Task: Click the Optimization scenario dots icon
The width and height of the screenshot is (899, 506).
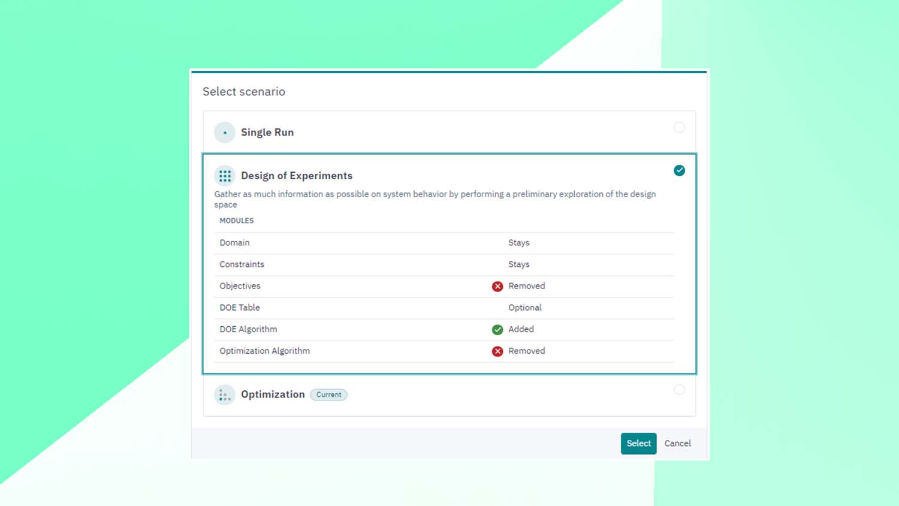Action: pos(225,394)
